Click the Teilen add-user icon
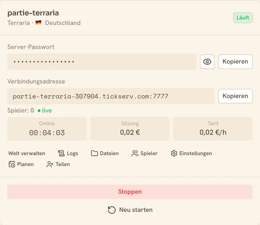Image resolution: width=260 pixels, height=225 pixels. 50,164
